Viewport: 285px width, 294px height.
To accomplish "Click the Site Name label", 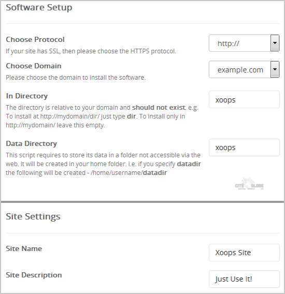I will pos(24,248).
